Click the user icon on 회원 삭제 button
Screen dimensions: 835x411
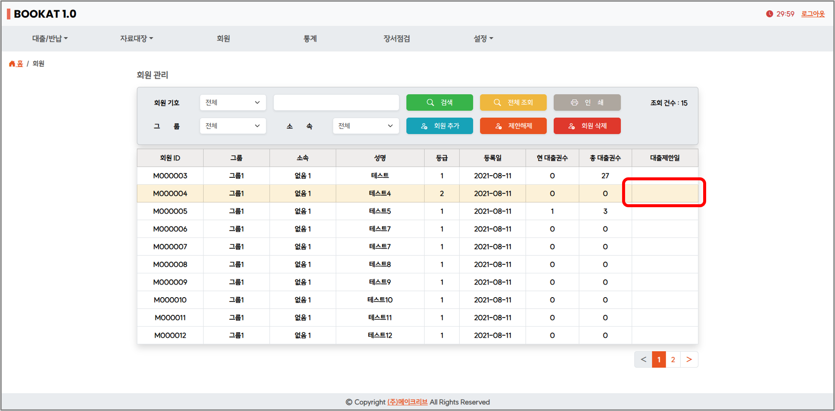coord(571,126)
